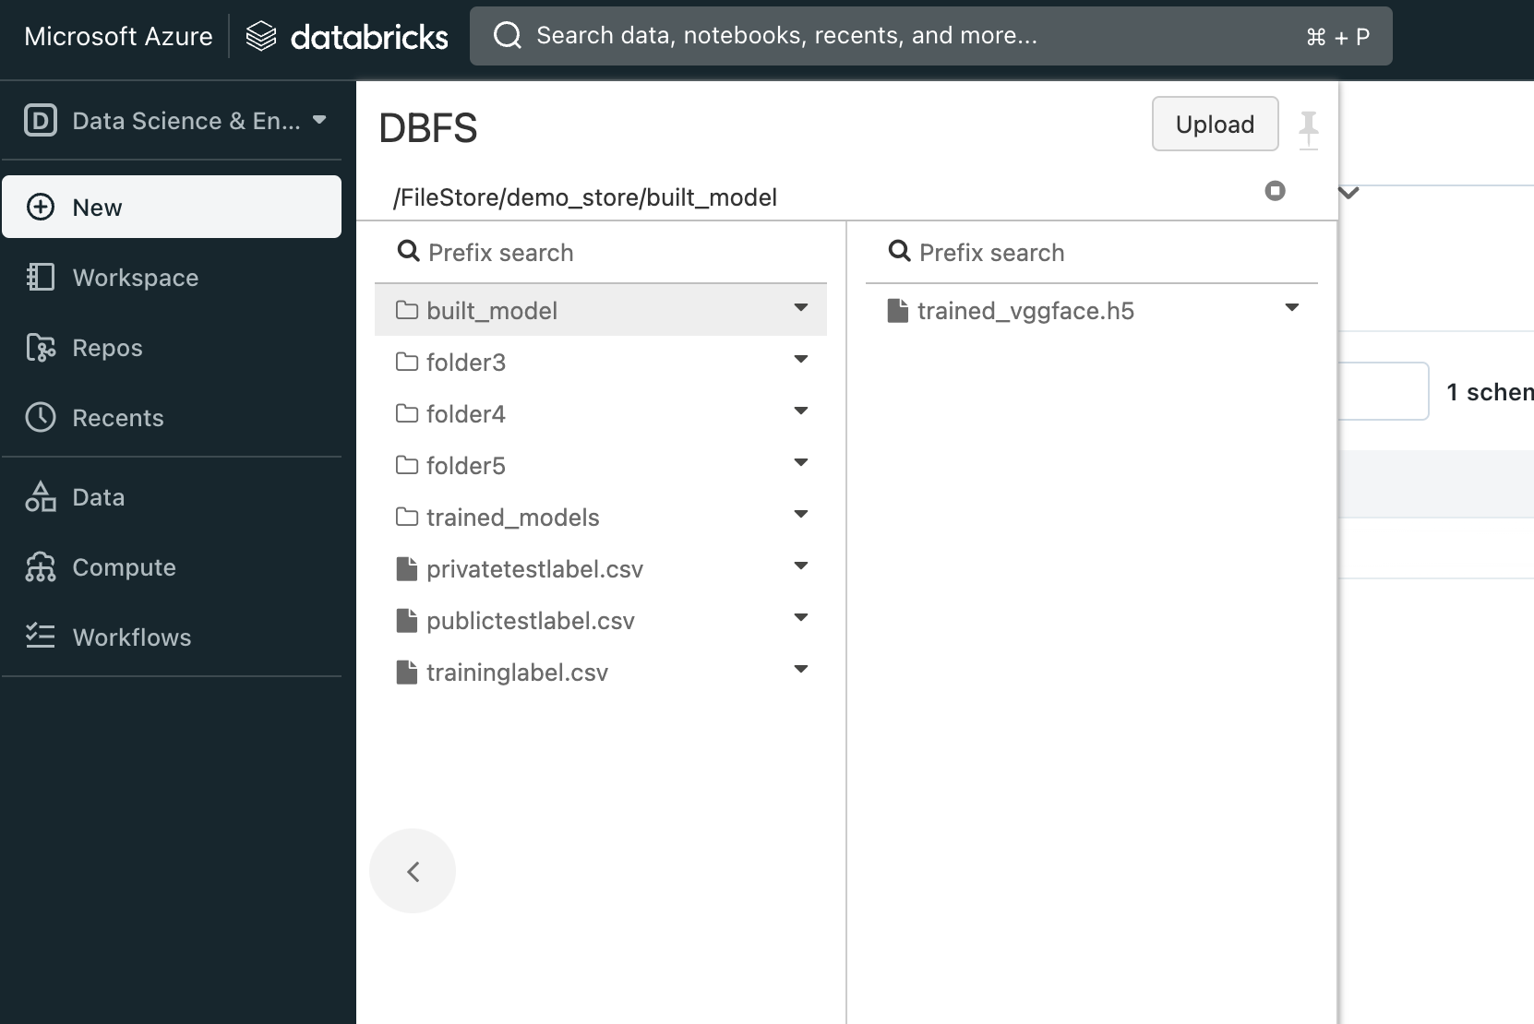Click the folder5 folder icon
This screenshot has height=1024, width=1534.
pos(407,465)
